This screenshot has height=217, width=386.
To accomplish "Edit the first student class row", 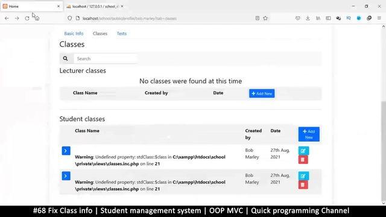I will tap(303, 151).
